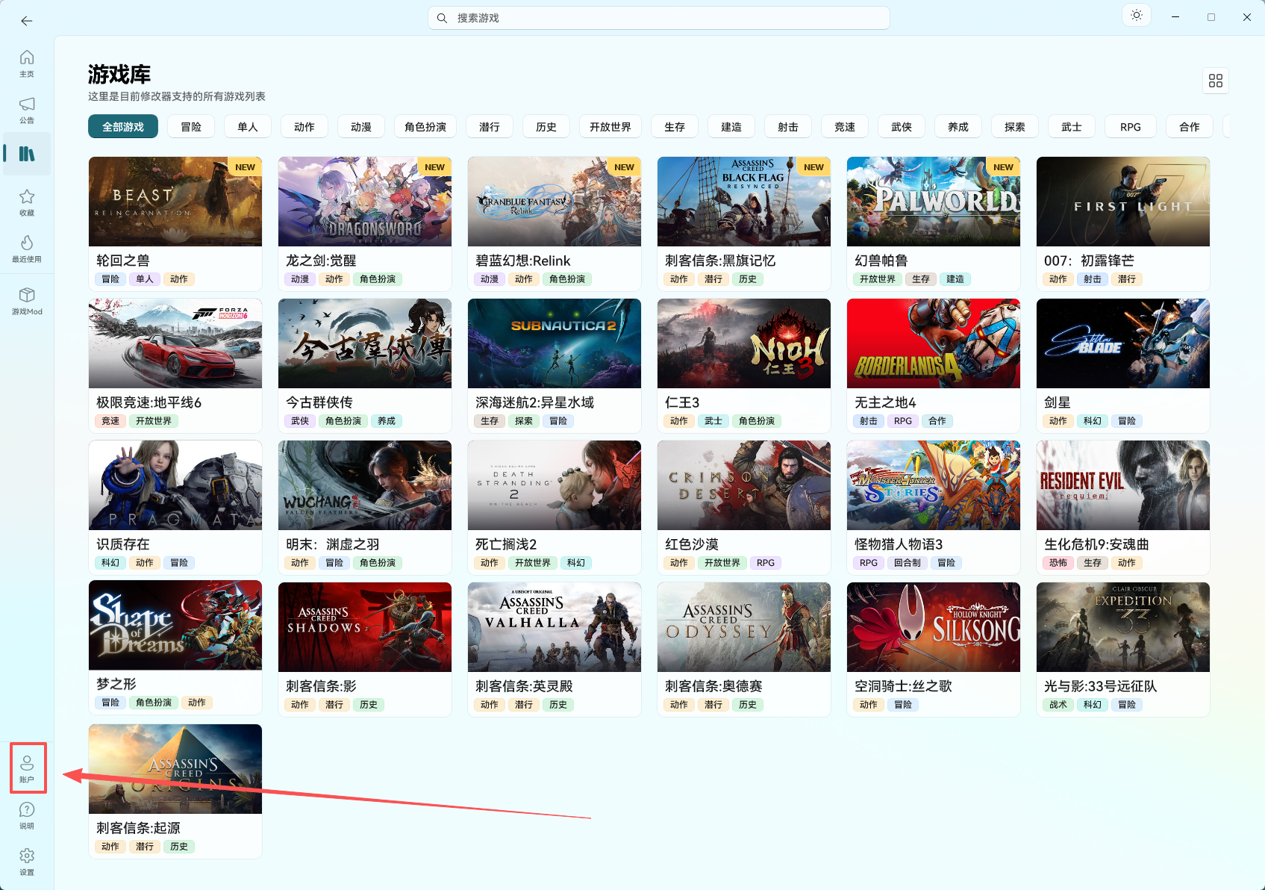Viewport: 1265px width, 890px height.
Task: Open the 龙之剑:觉醒 game cover
Action: tap(365, 202)
